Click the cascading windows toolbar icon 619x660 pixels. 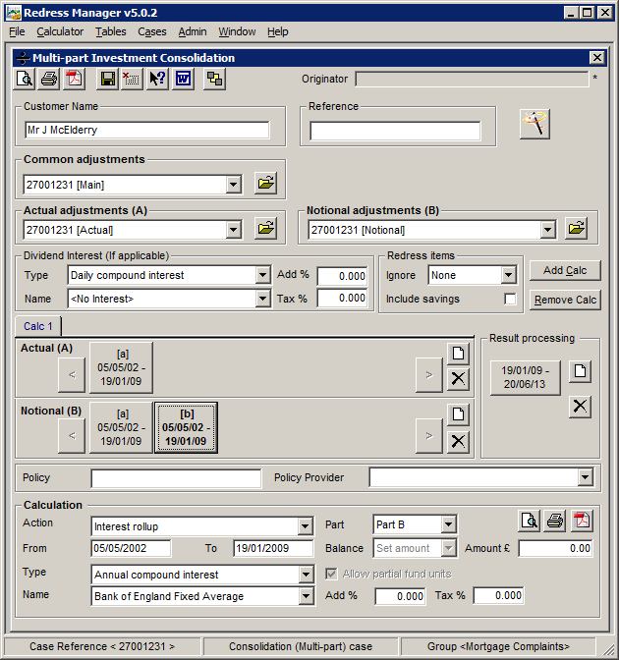(x=215, y=79)
